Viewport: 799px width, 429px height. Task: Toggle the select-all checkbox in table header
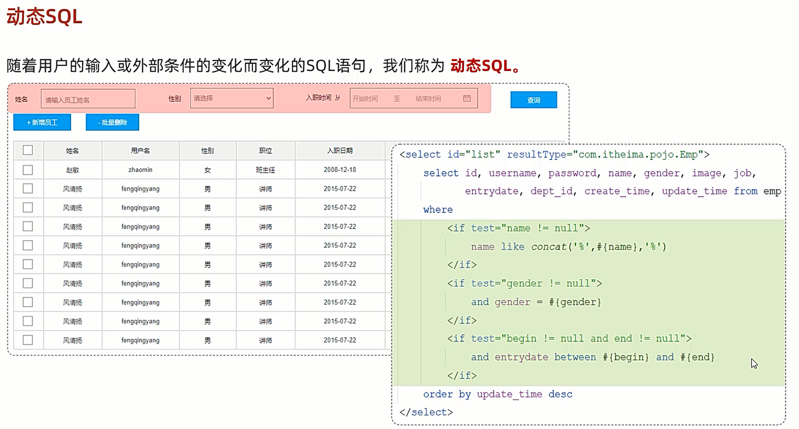[x=28, y=150]
